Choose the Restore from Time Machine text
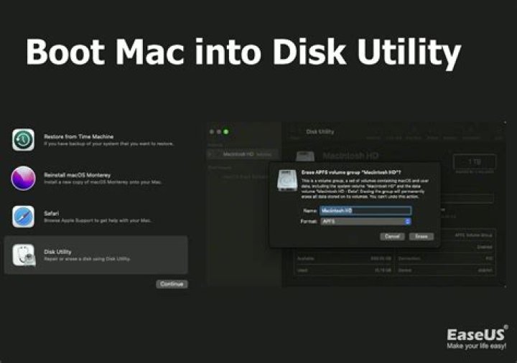 pos(78,136)
